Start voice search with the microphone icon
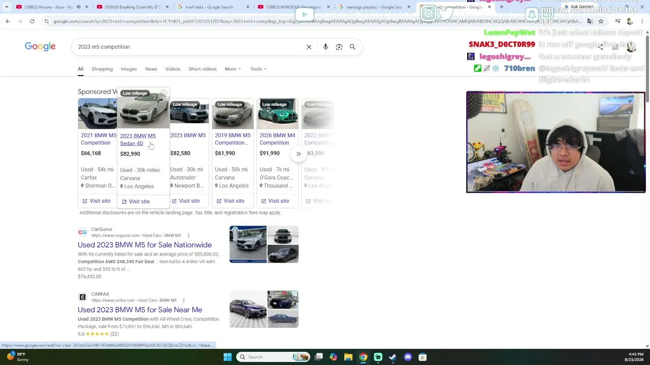Viewport: 650px width, 365px height. pyautogui.click(x=326, y=47)
